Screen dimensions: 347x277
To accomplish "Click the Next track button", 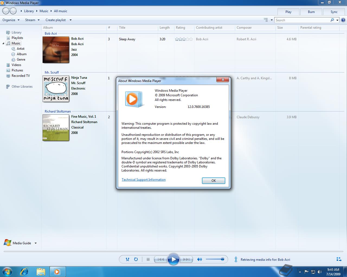I will pyautogui.click(x=186, y=259).
